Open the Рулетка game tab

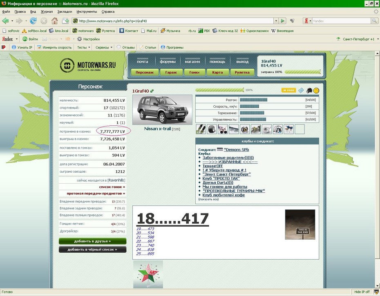[242, 72]
